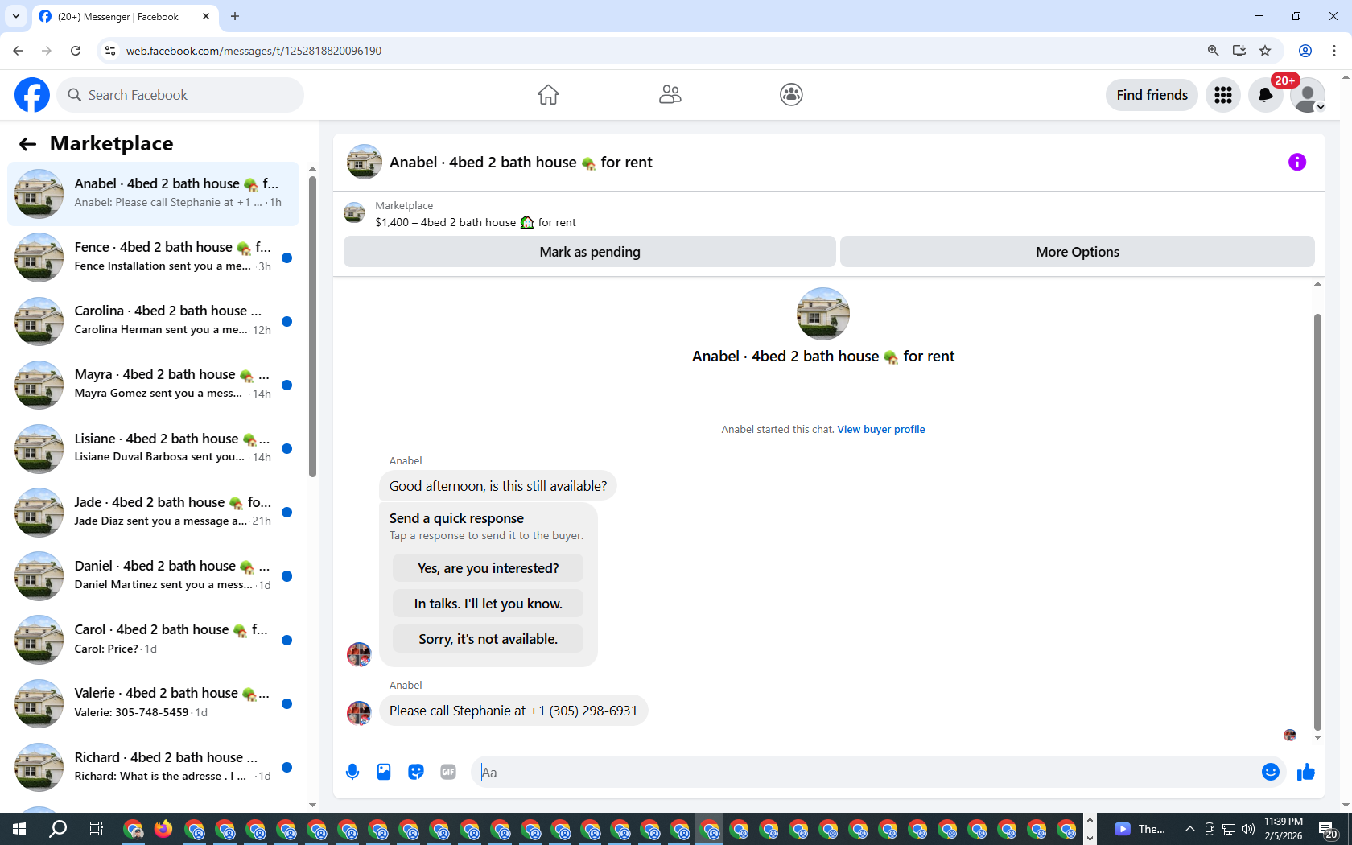The height and width of the screenshot is (845, 1352).
Task: Go back from Marketplace with arrow
Action: [x=27, y=144]
